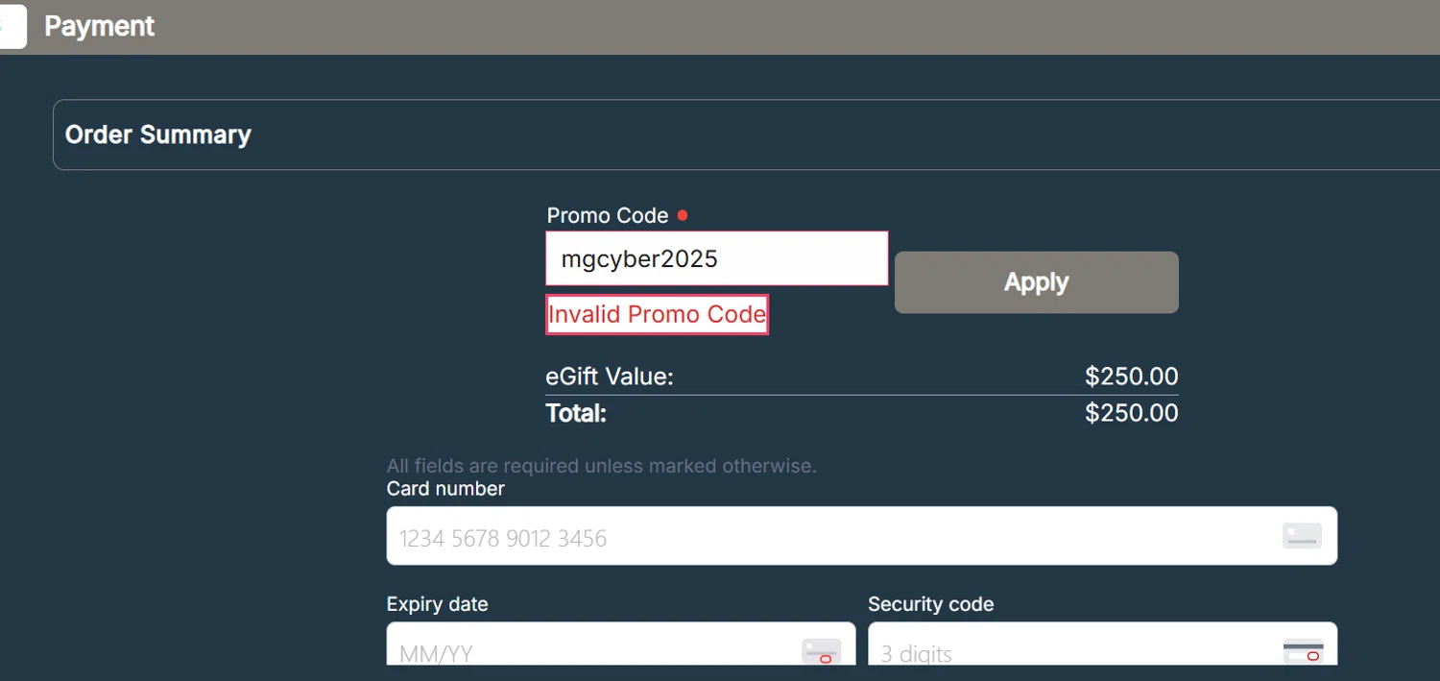
Task: Click the 'All fields are required' note
Action: [x=601, y=466]
